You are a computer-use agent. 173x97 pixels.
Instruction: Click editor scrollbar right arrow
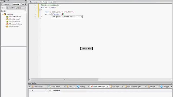[x=171, y=79]
